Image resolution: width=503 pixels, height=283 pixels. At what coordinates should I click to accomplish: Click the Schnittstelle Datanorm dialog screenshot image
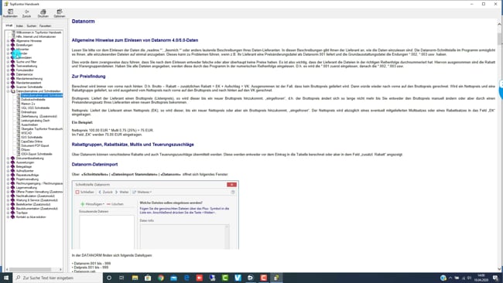156,215
